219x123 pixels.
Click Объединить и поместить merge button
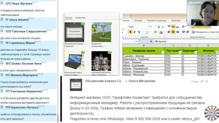(x=205, y=32)
